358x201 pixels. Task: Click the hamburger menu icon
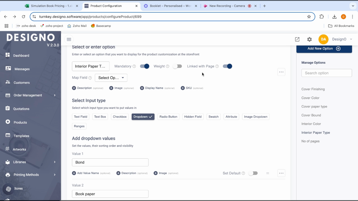click(69, 39)
